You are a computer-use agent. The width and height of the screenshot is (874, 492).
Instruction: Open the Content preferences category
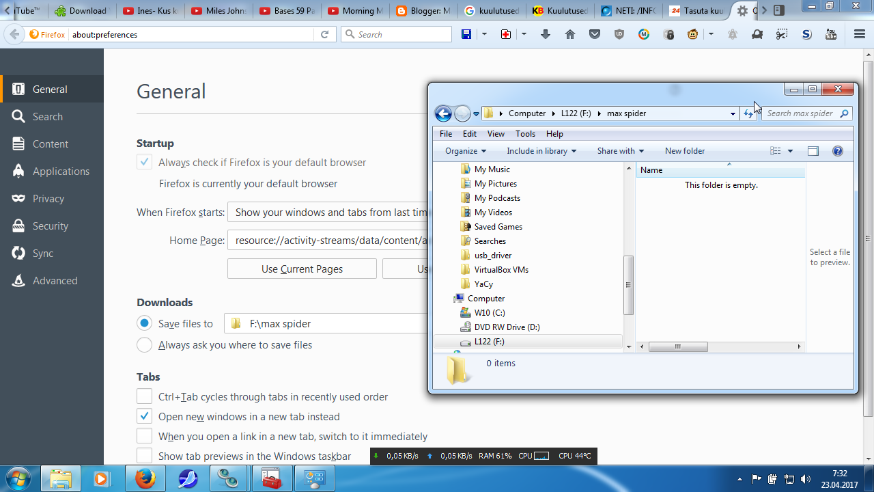click(52, 143)
